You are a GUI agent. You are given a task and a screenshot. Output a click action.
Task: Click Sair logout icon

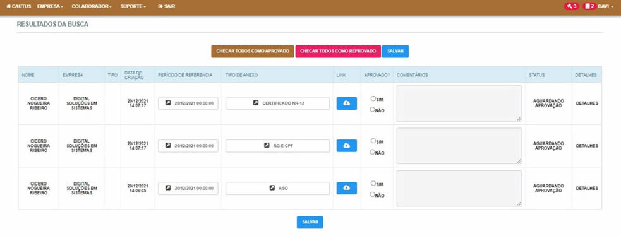pos(160,7)
